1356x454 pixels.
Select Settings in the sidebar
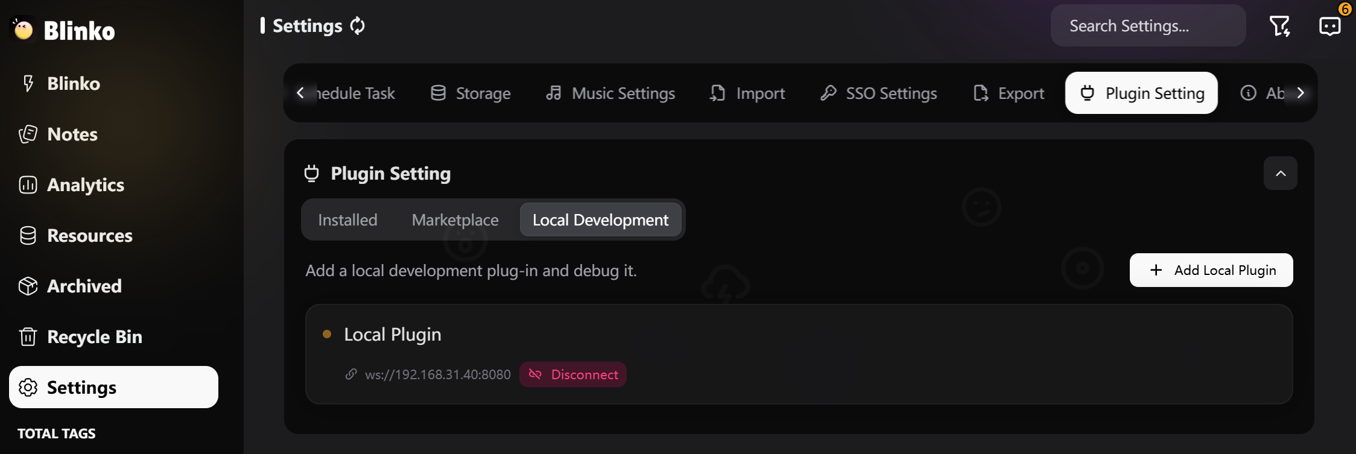coord(113,387)
